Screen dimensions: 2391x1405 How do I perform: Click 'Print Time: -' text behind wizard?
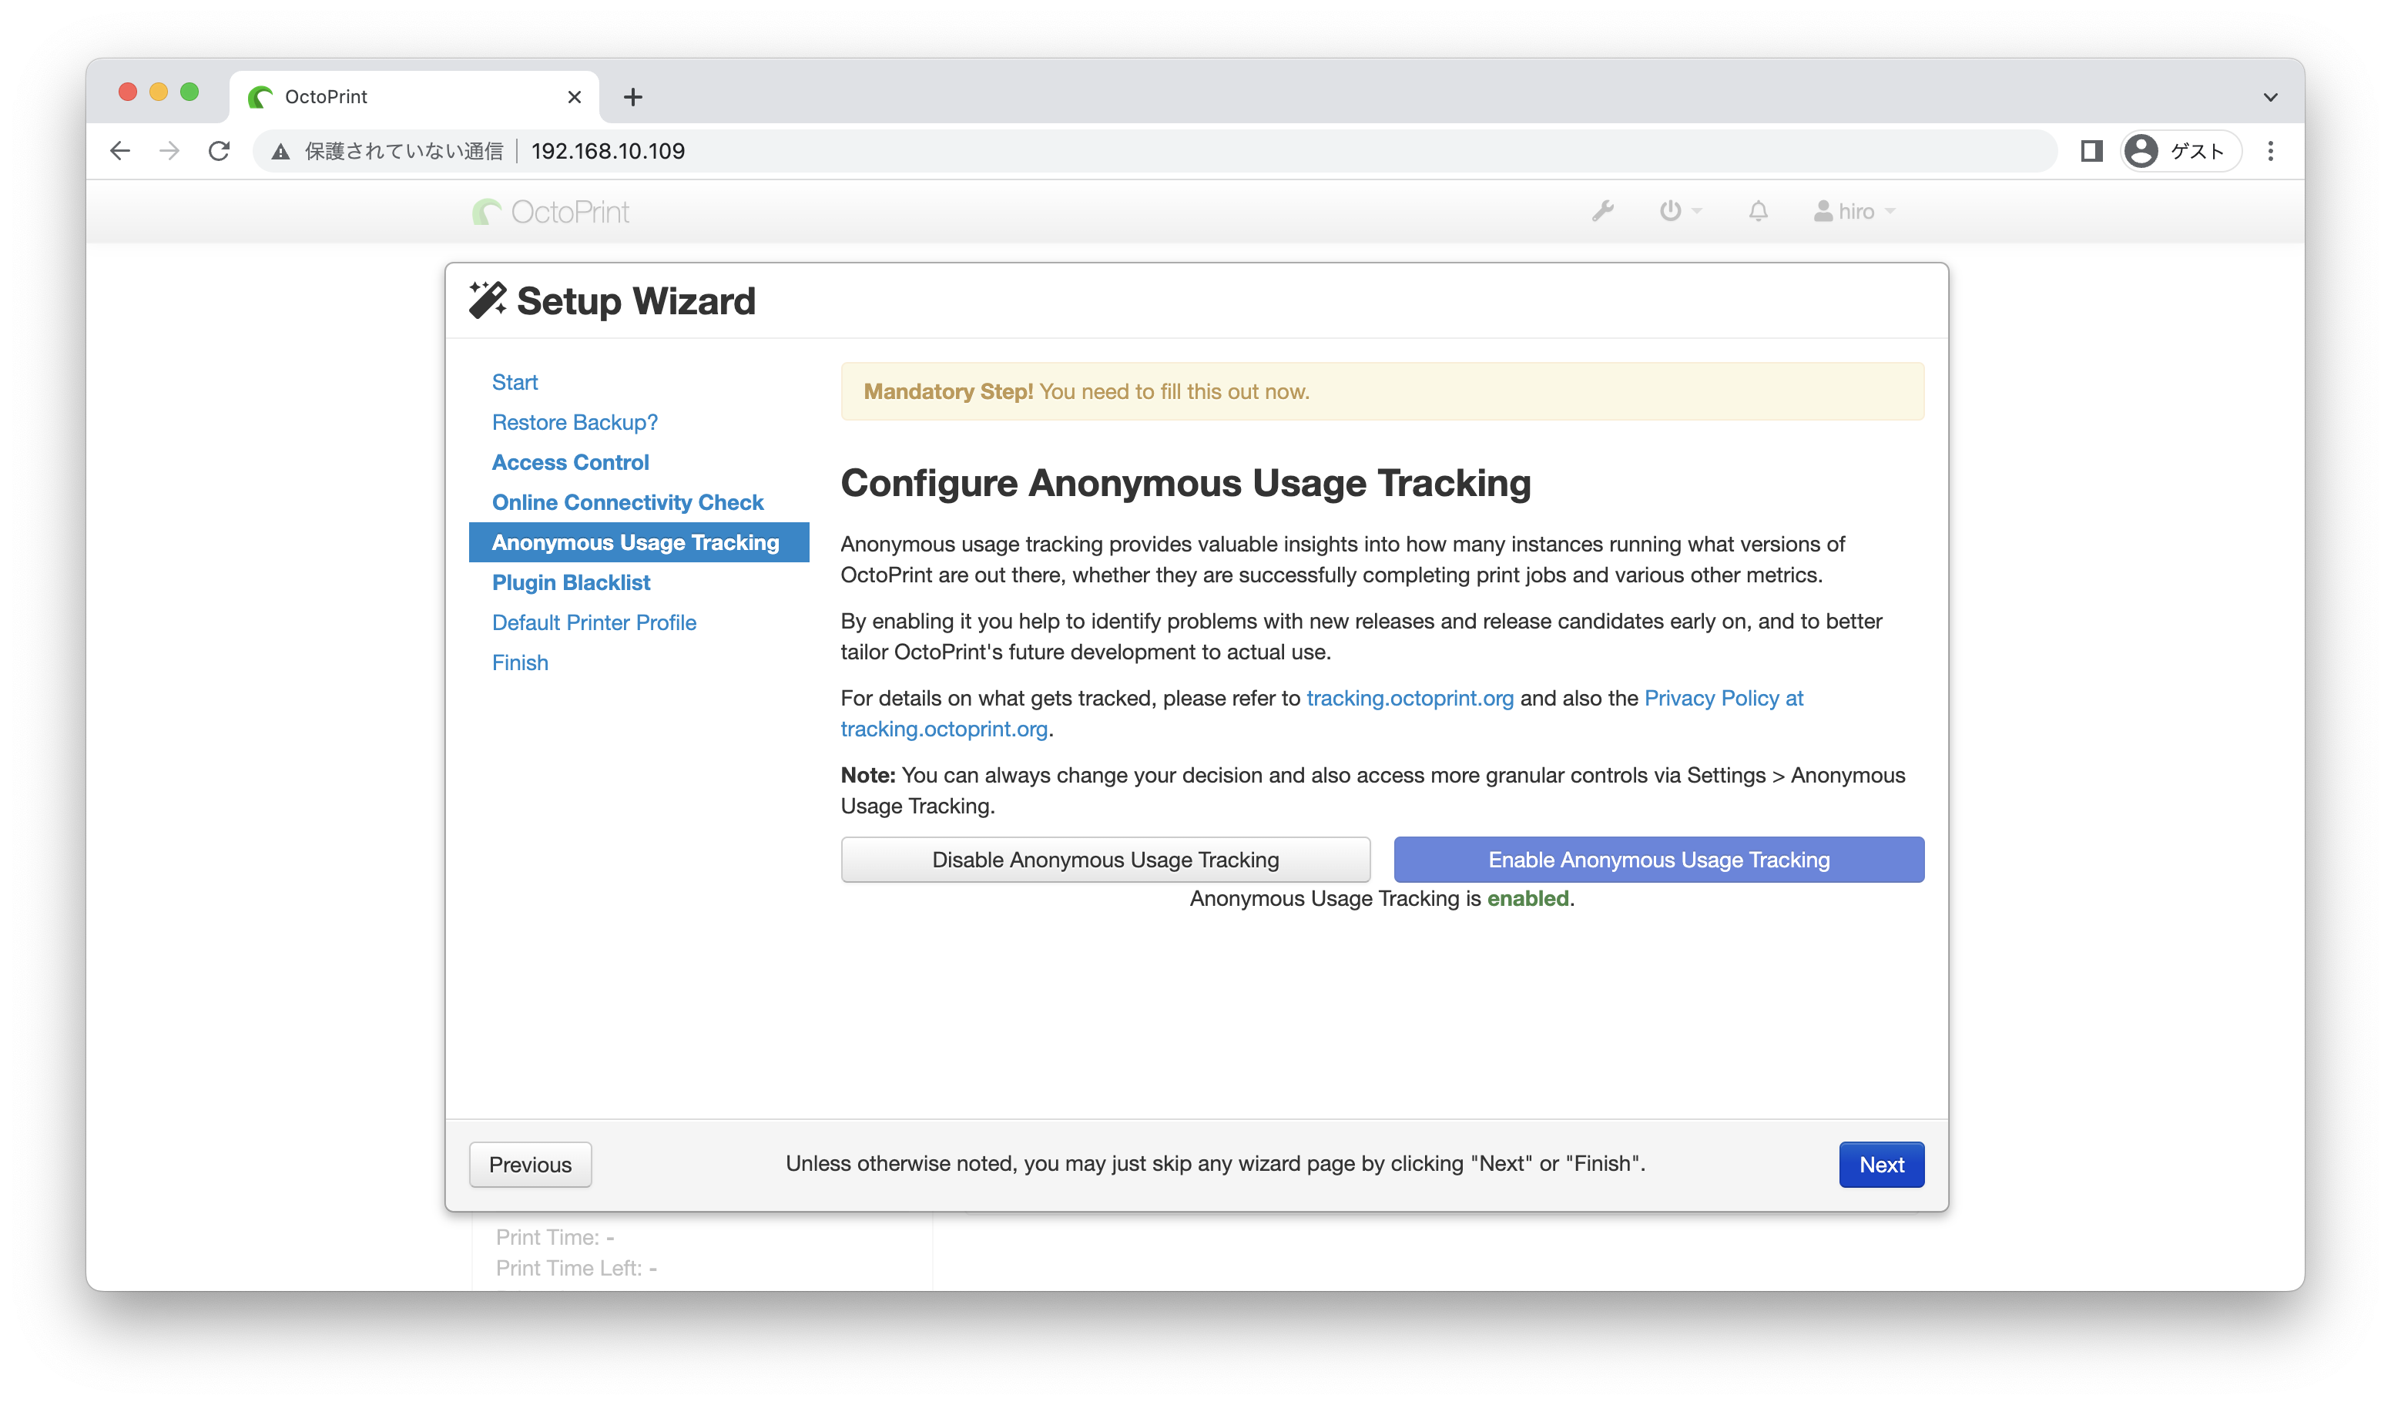[x=555, y=1237]
